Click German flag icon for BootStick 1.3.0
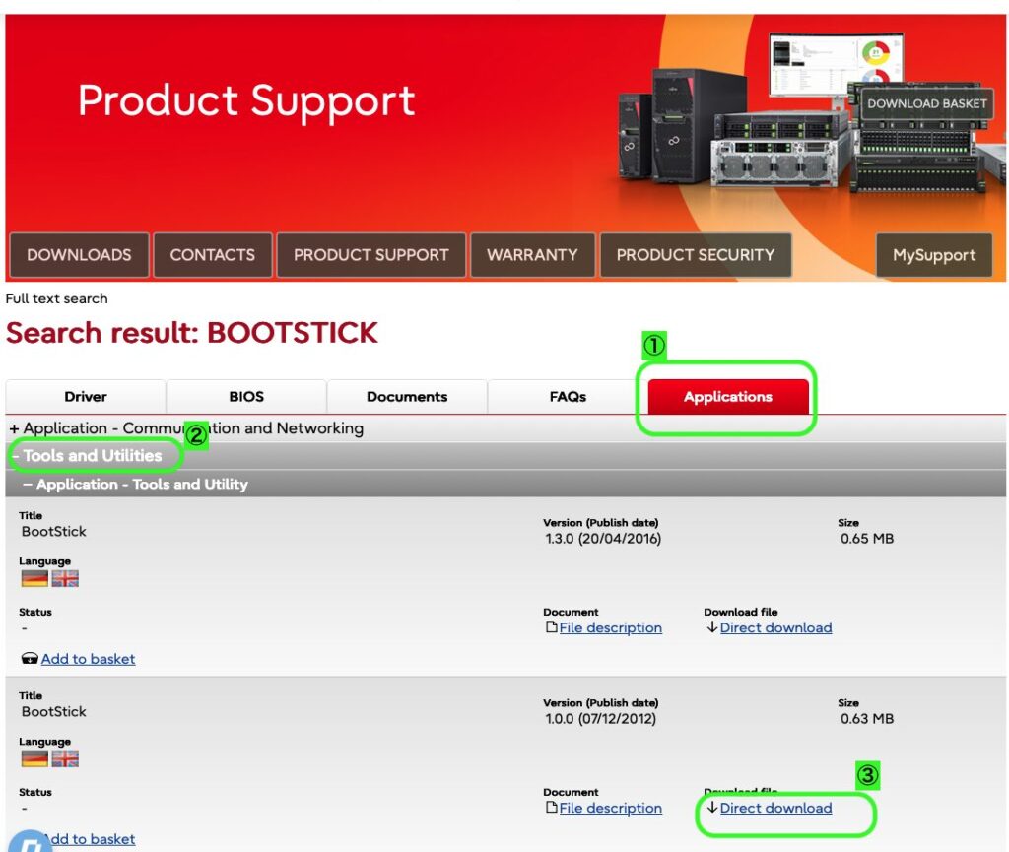 [34, 578]
